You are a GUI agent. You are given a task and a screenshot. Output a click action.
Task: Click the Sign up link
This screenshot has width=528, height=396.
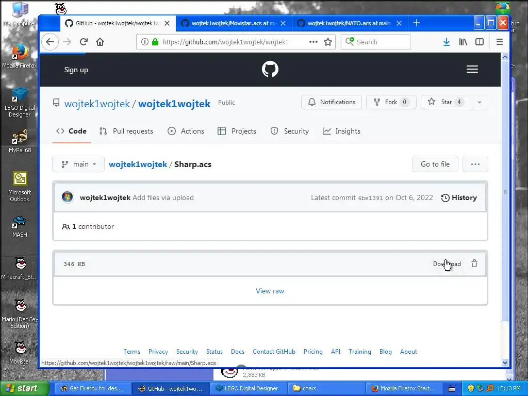click(76, 70)
